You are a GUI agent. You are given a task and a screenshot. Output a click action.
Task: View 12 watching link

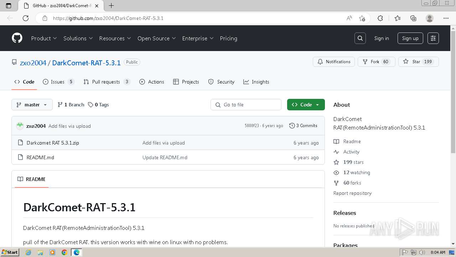[x=352, y=172]
